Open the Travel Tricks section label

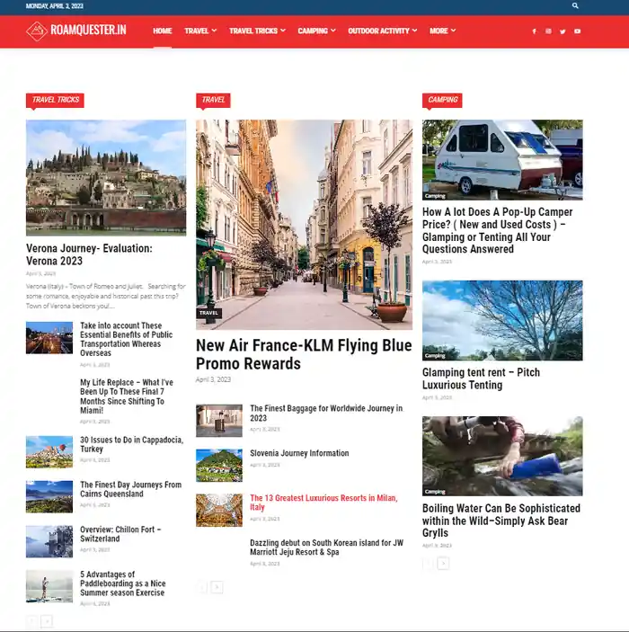pos(55,100)
